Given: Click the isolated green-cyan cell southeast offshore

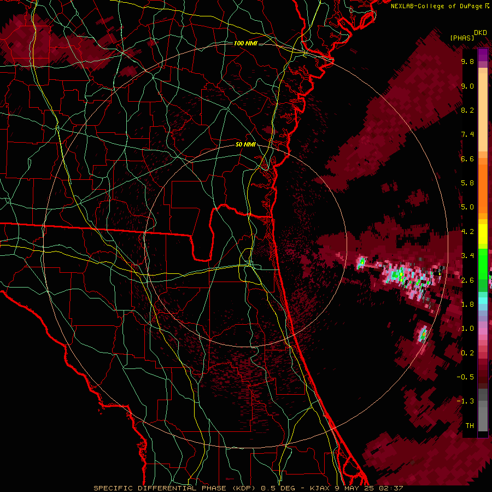Looking at the screenshot, I should pyautogui.click(x=423, y=334).
